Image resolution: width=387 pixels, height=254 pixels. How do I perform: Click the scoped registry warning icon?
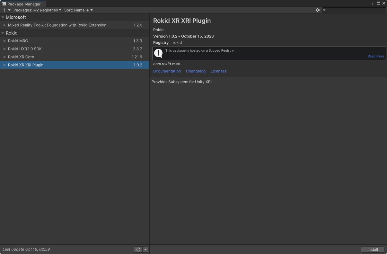(x=158, y=53)
